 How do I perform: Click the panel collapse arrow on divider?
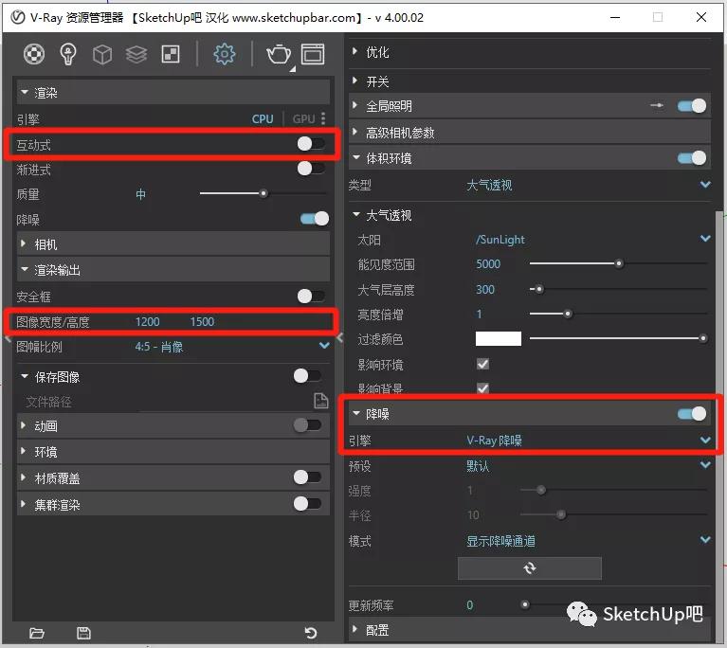pyautogui.click(x=339, y=338)
